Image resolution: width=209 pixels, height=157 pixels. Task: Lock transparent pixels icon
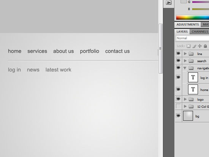click(188, 46)
